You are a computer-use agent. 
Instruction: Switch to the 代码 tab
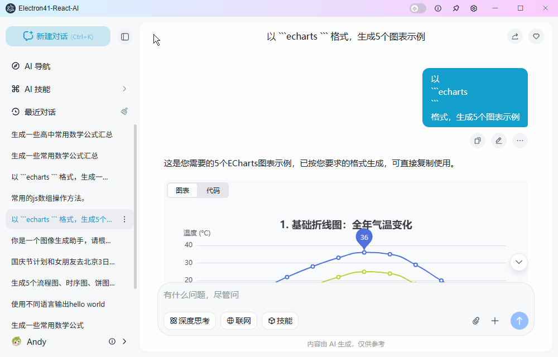point(213,191)
